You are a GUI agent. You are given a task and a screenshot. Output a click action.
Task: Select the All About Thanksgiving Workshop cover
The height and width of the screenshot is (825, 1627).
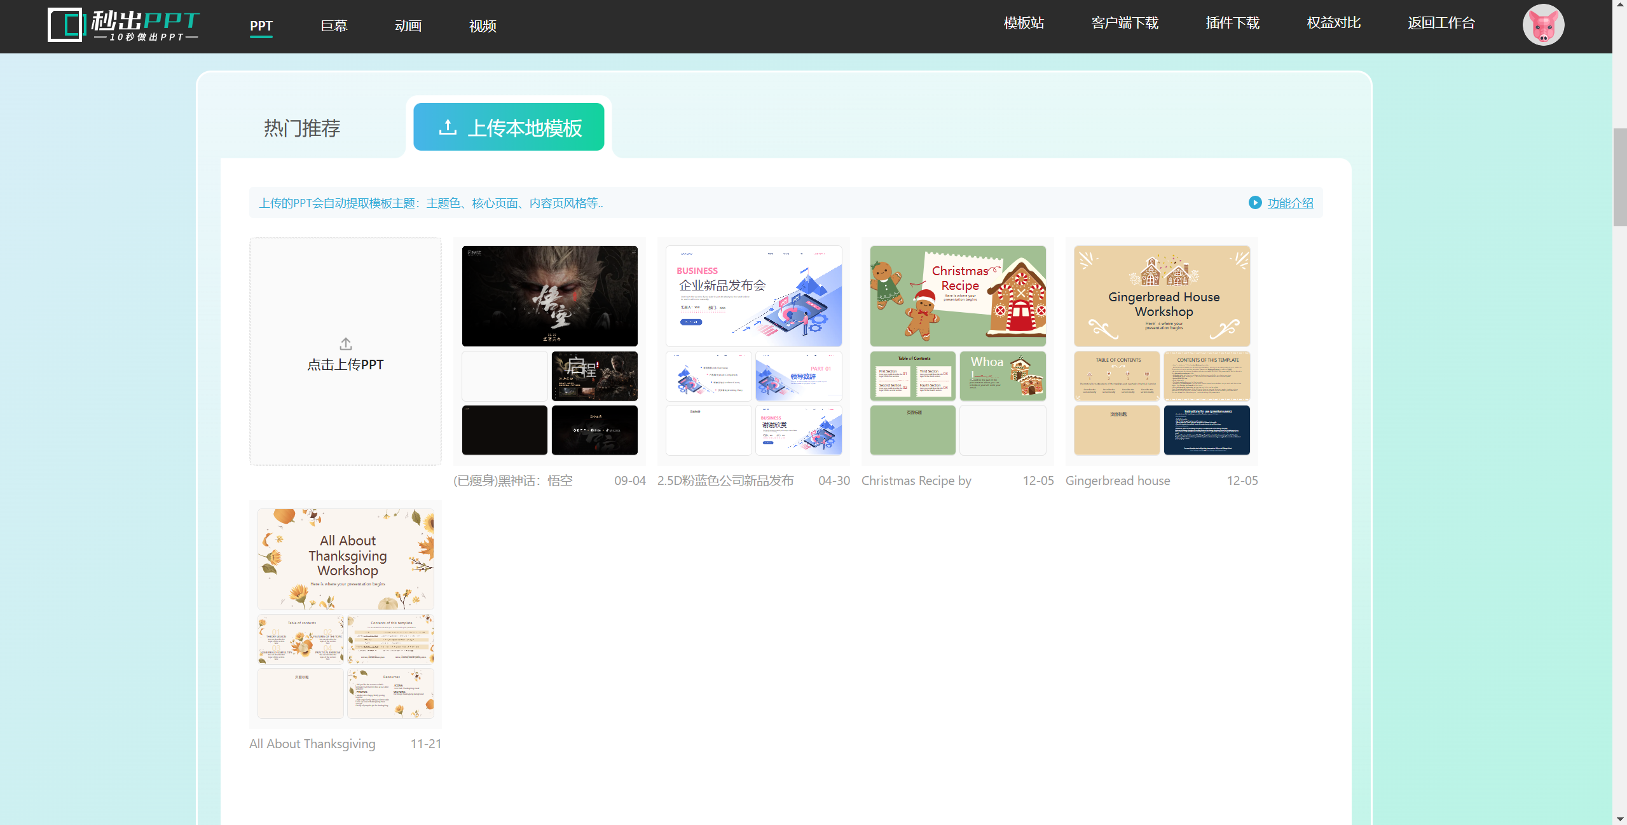(x=345, y=559)
